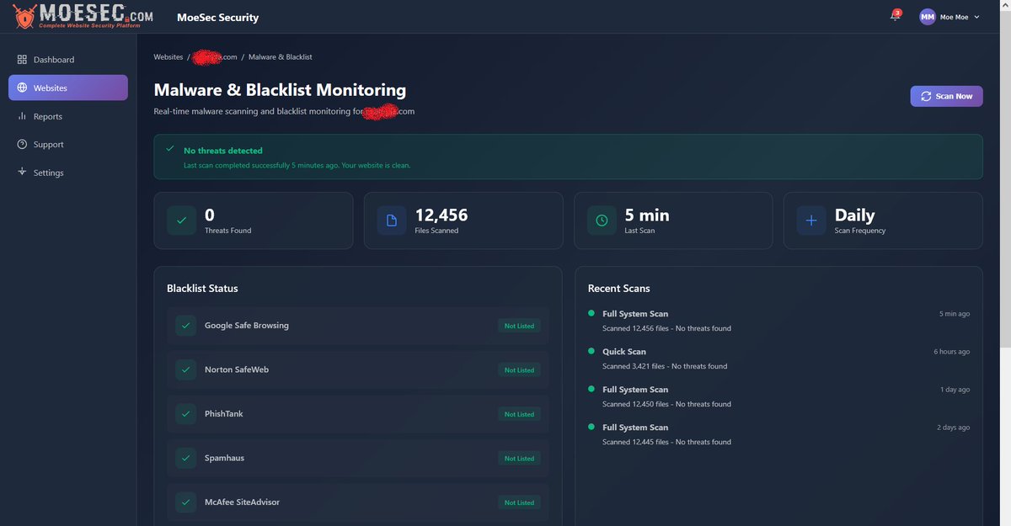This screenshot has height=526, width=1011.
Task: Toggle the McAfee SiteAdvisor checkmark
Action: point(185,502)
